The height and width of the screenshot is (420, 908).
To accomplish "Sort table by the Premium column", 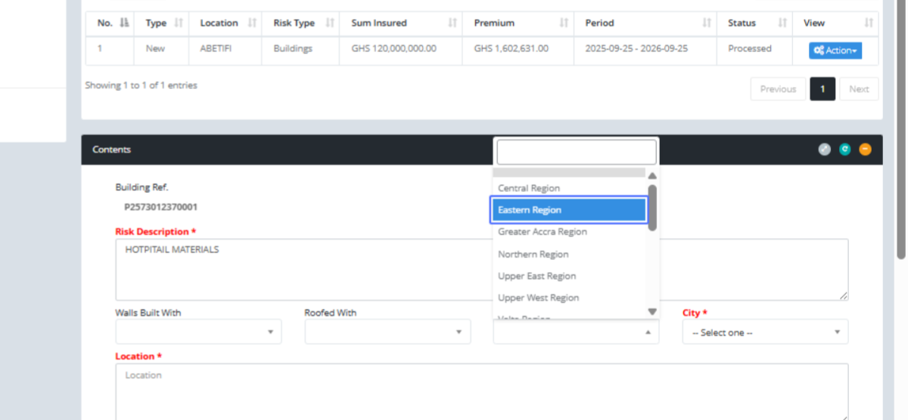I will [517, 23].
